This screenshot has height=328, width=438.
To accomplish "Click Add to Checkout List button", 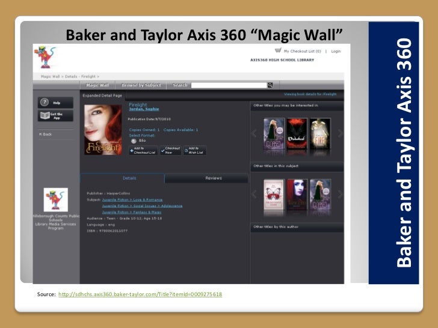I will pyautogui.click(x=143, y=150).
